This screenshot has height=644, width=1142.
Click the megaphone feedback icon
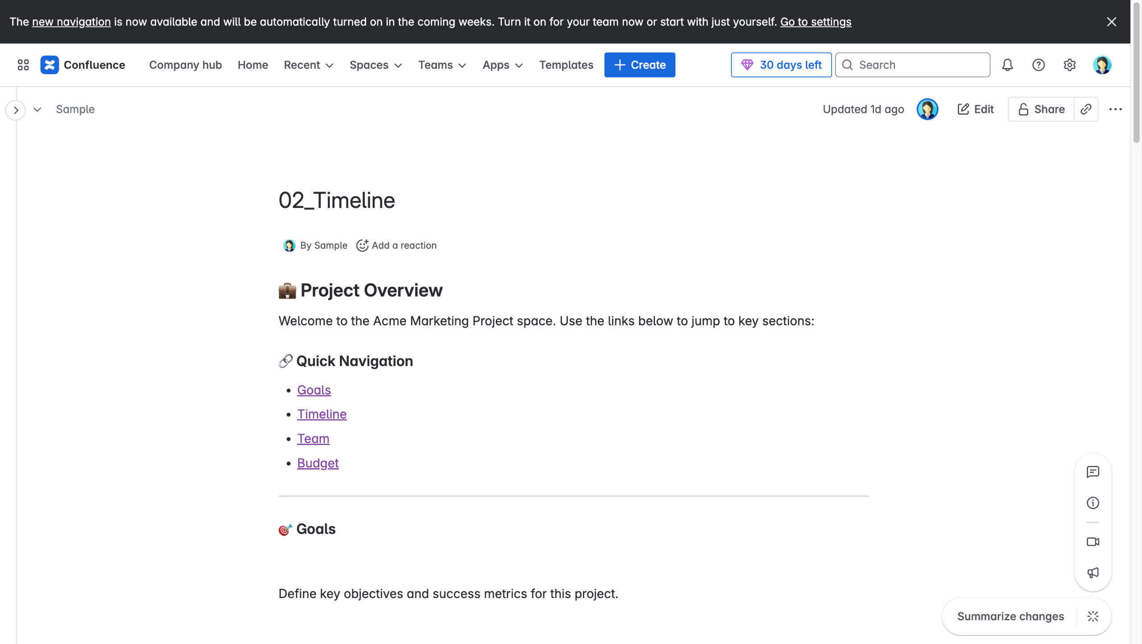pos(1092,573)
